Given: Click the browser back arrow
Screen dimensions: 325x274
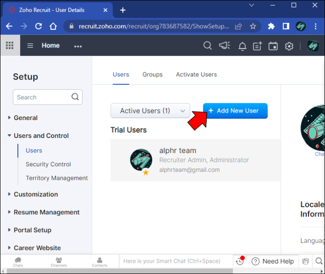Looking at the screenshot, I should click(9, 26).
